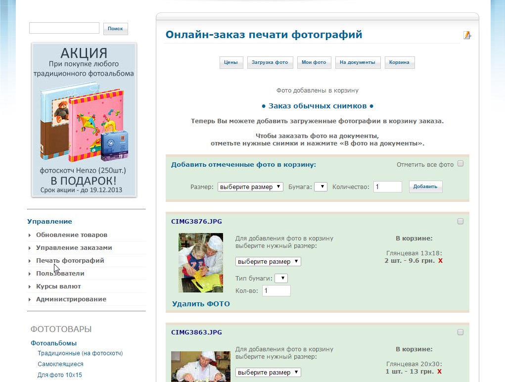Expand size dropdown for CIMG3876.JPG
The width and height of the screenshot is (505, 382).
click(x=268, y=261)
